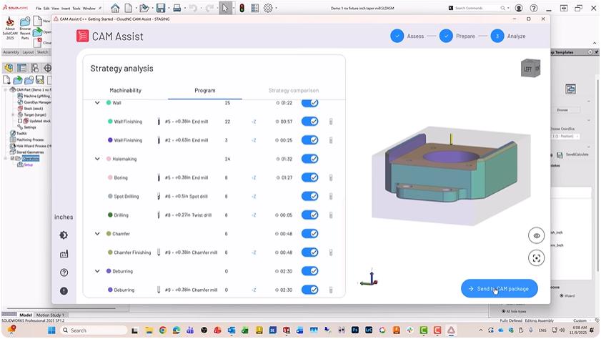The image size is (601, 339).
Task: Open dropdown arrow next to Print icon
Action: 185,8
